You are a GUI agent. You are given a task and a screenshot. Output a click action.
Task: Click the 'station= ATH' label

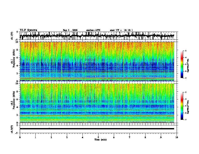[93, 30]
